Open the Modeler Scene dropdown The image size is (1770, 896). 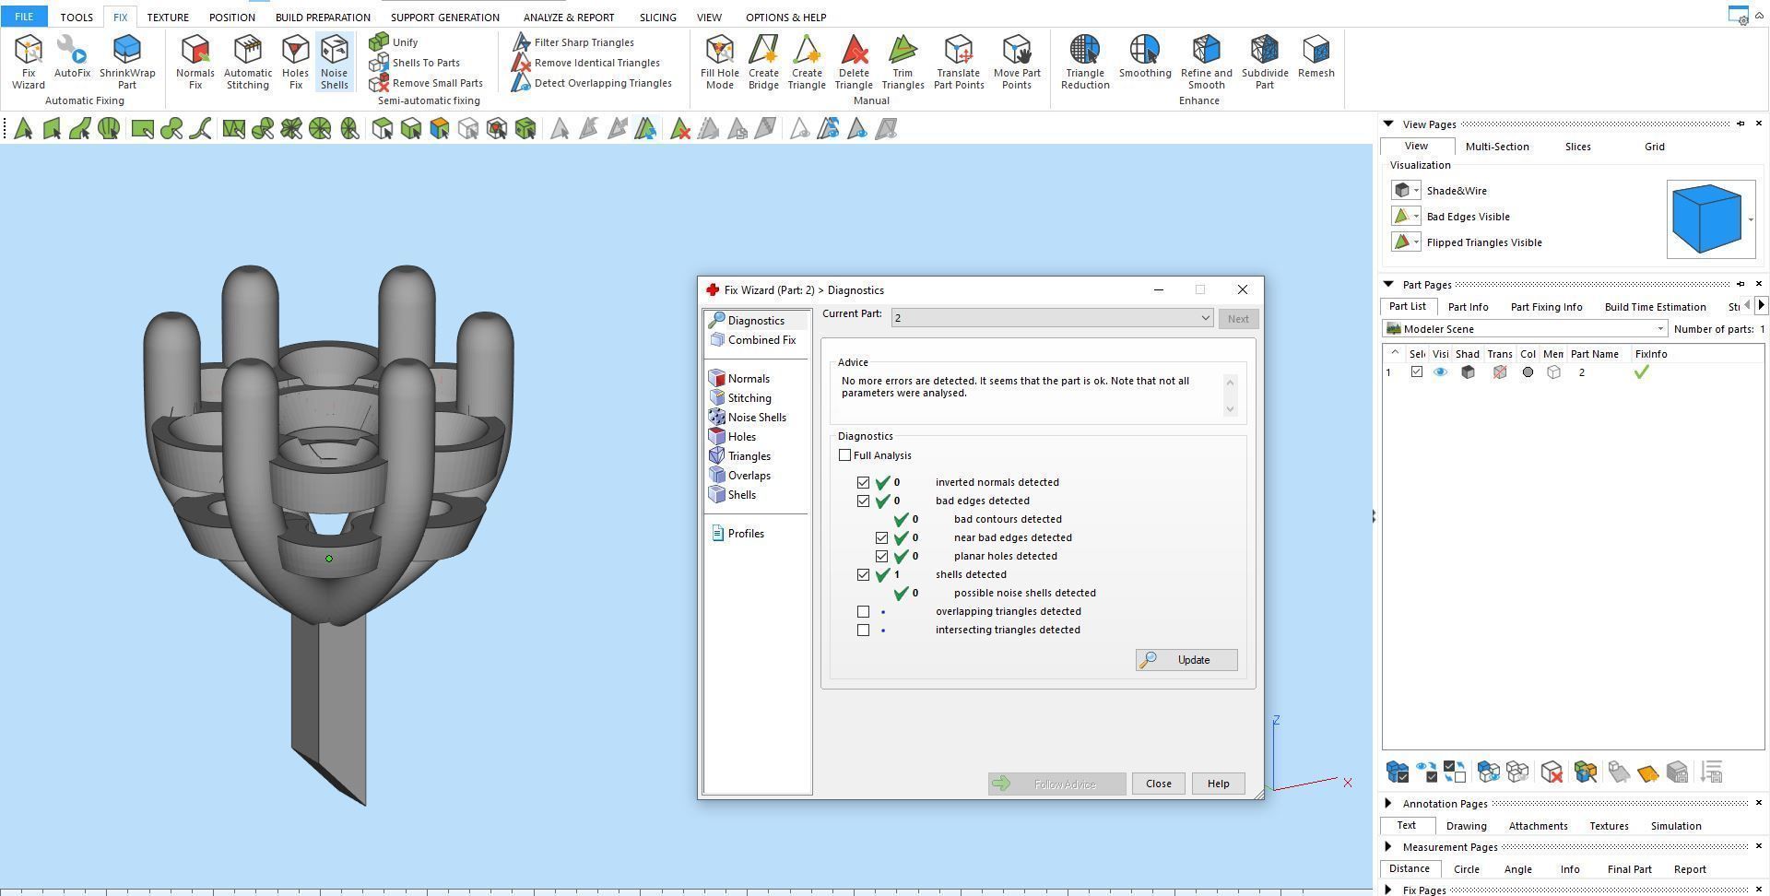(x=1526, y=329)
